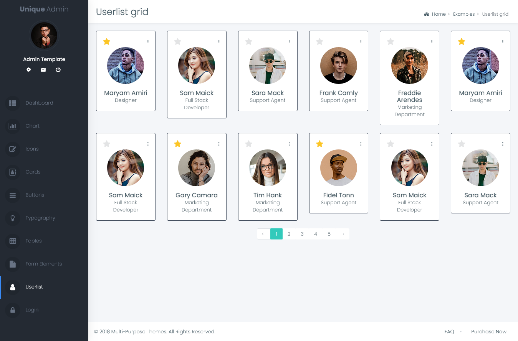Open the mail envelope icon in the profile area
The width and height of the screenshot is (518, 341).
pyautogui.click(x=43, y=70)
